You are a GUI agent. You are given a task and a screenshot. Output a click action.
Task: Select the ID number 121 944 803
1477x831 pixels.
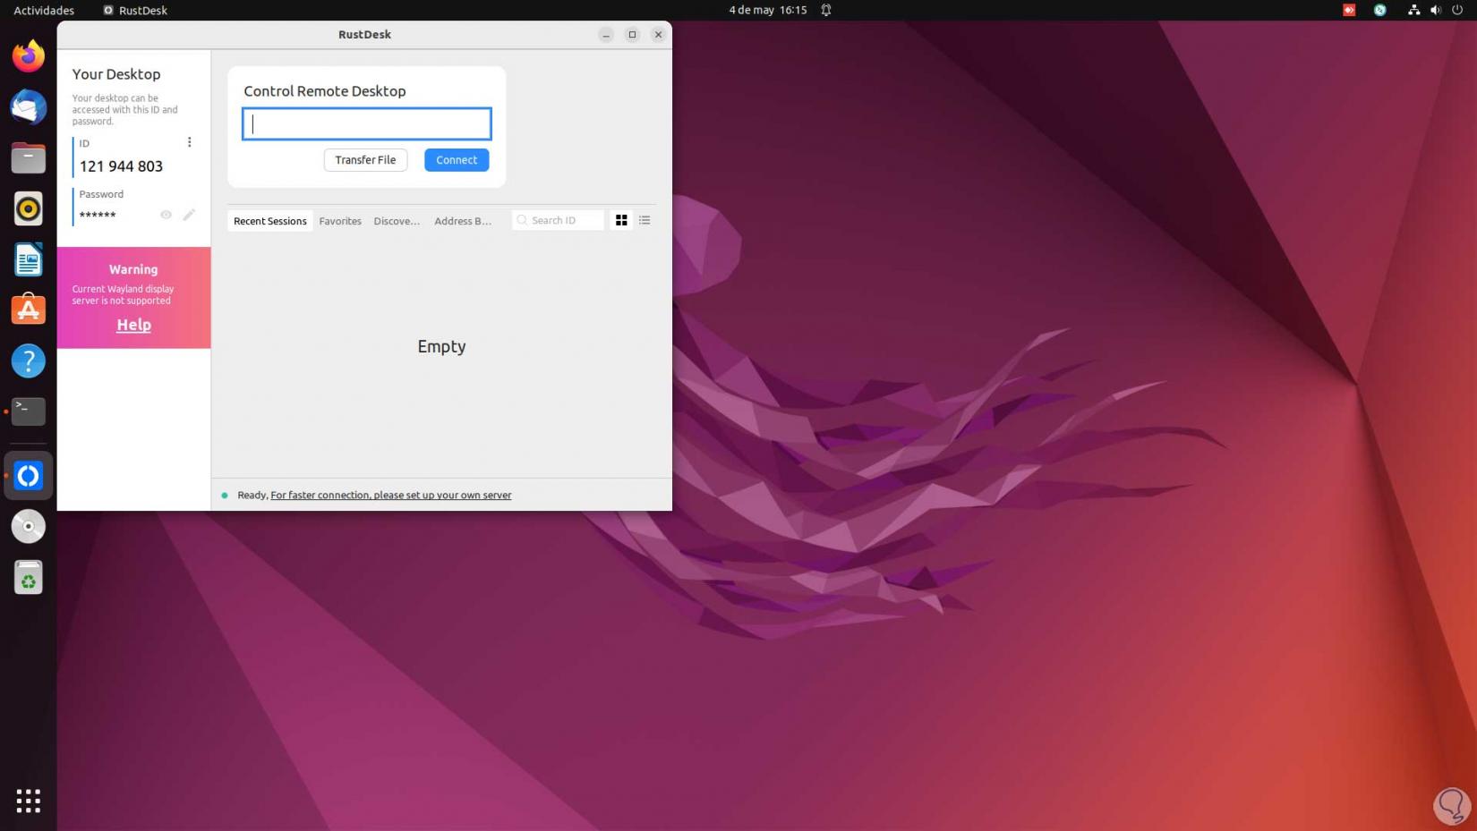coord(121,166)
